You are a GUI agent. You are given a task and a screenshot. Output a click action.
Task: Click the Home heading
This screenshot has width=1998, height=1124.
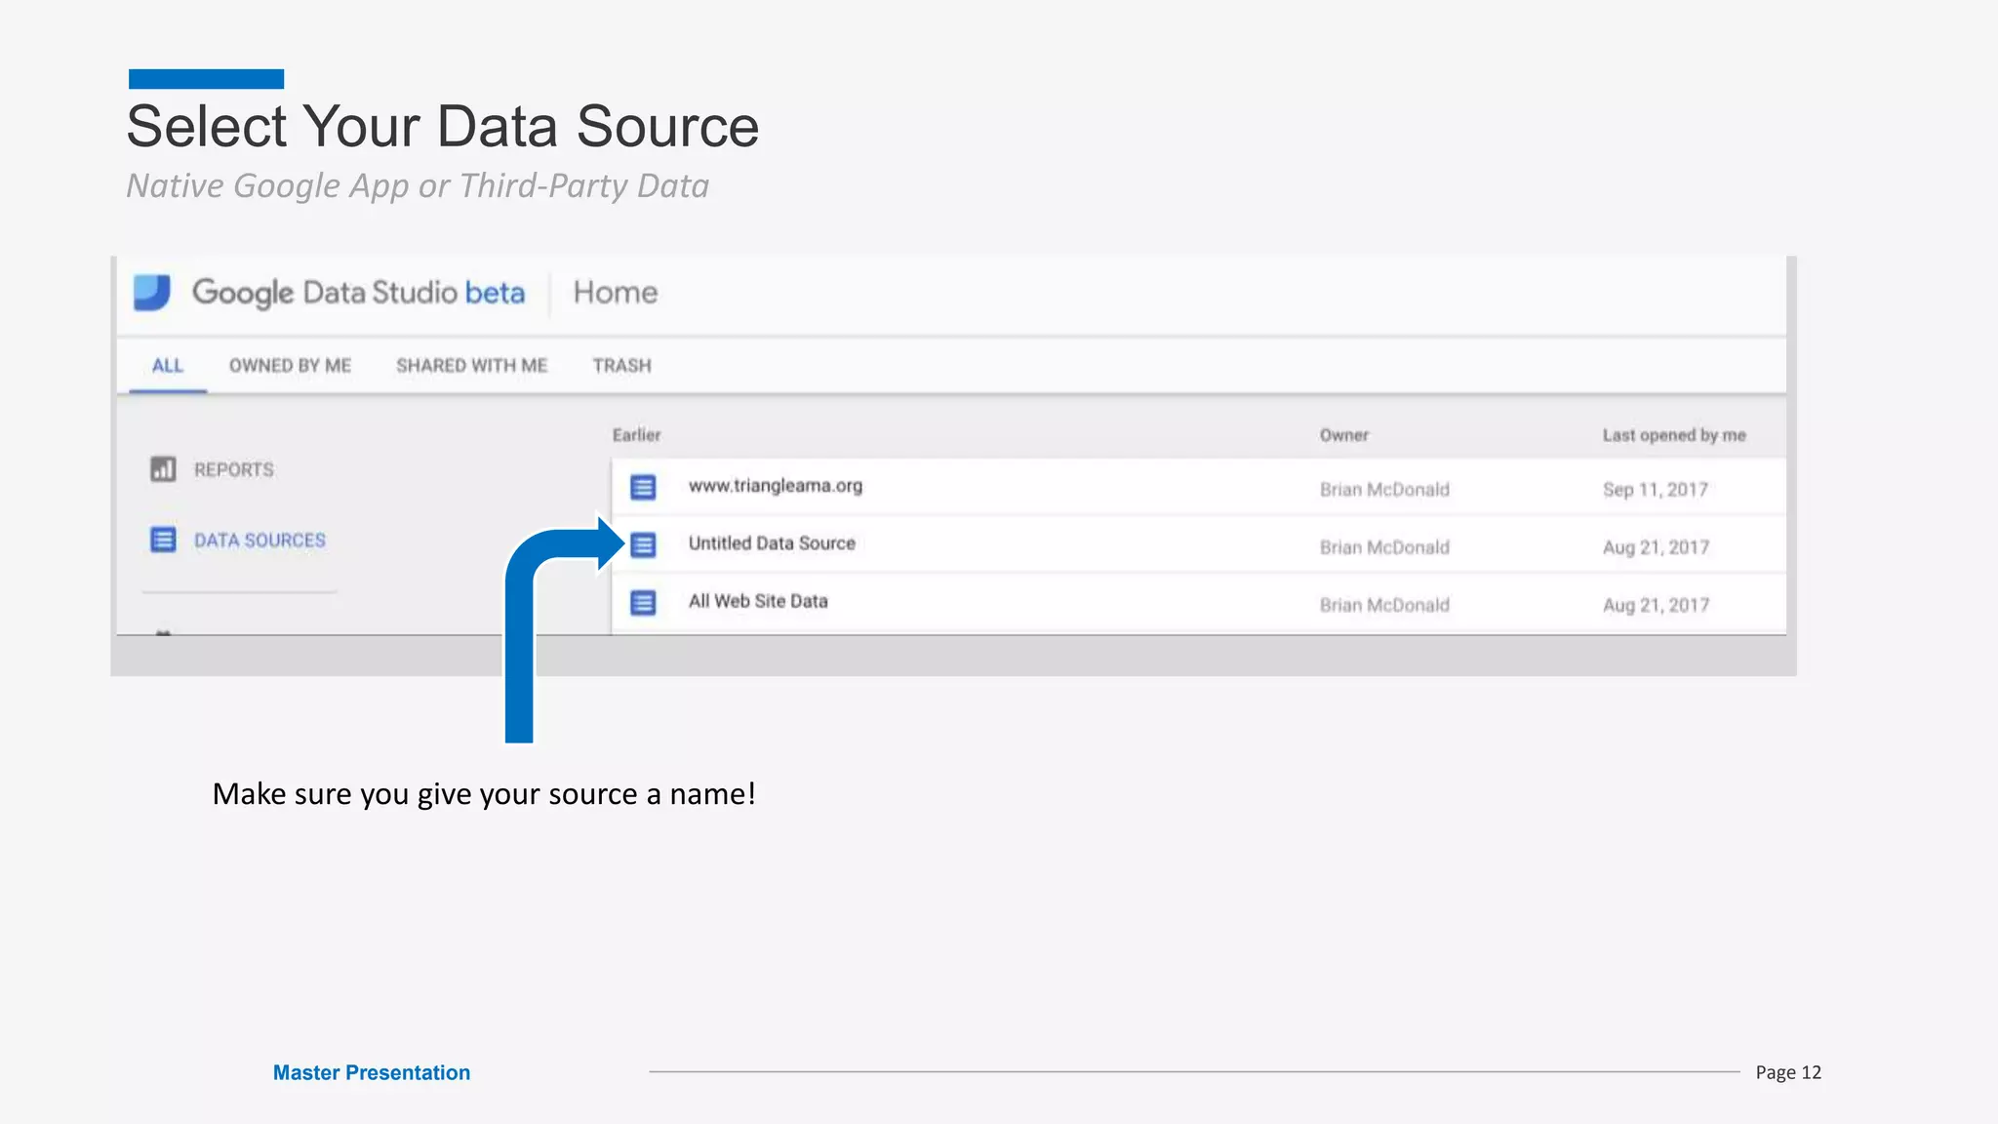[616, 293]
